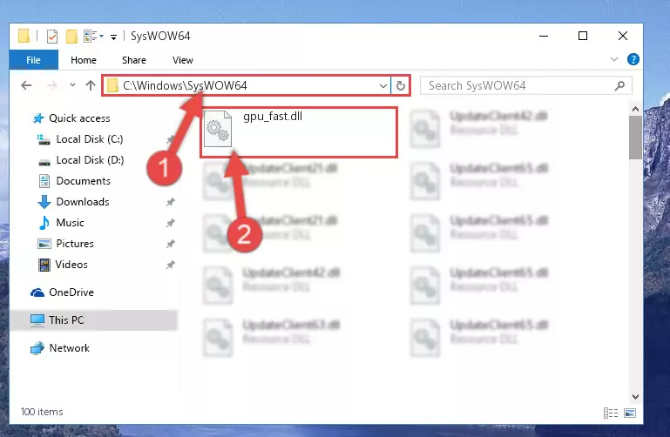670x437 pixels.
Task: Click the New Folder quick access toolbar icon
Action: tap(71, 37)
